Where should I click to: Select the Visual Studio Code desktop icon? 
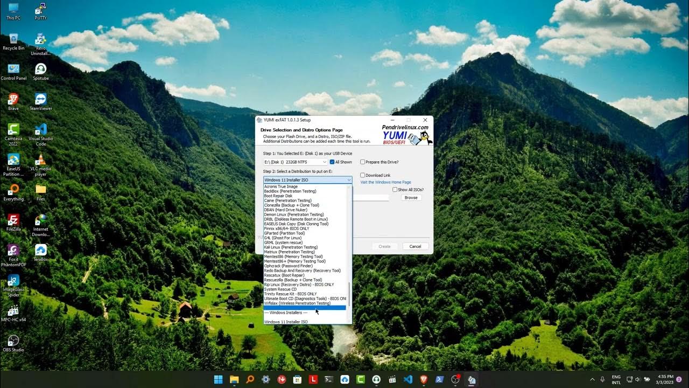pos(40,135)
